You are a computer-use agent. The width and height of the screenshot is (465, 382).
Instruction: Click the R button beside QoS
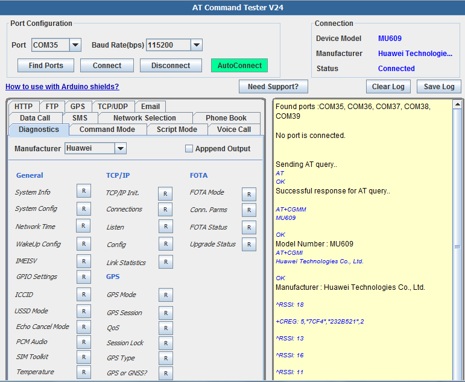166,328
